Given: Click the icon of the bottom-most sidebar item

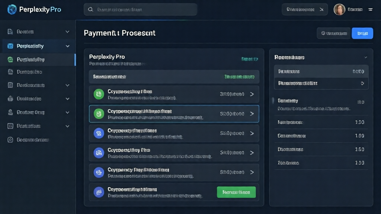Looking at the screenshot, I should pos(10,140).
